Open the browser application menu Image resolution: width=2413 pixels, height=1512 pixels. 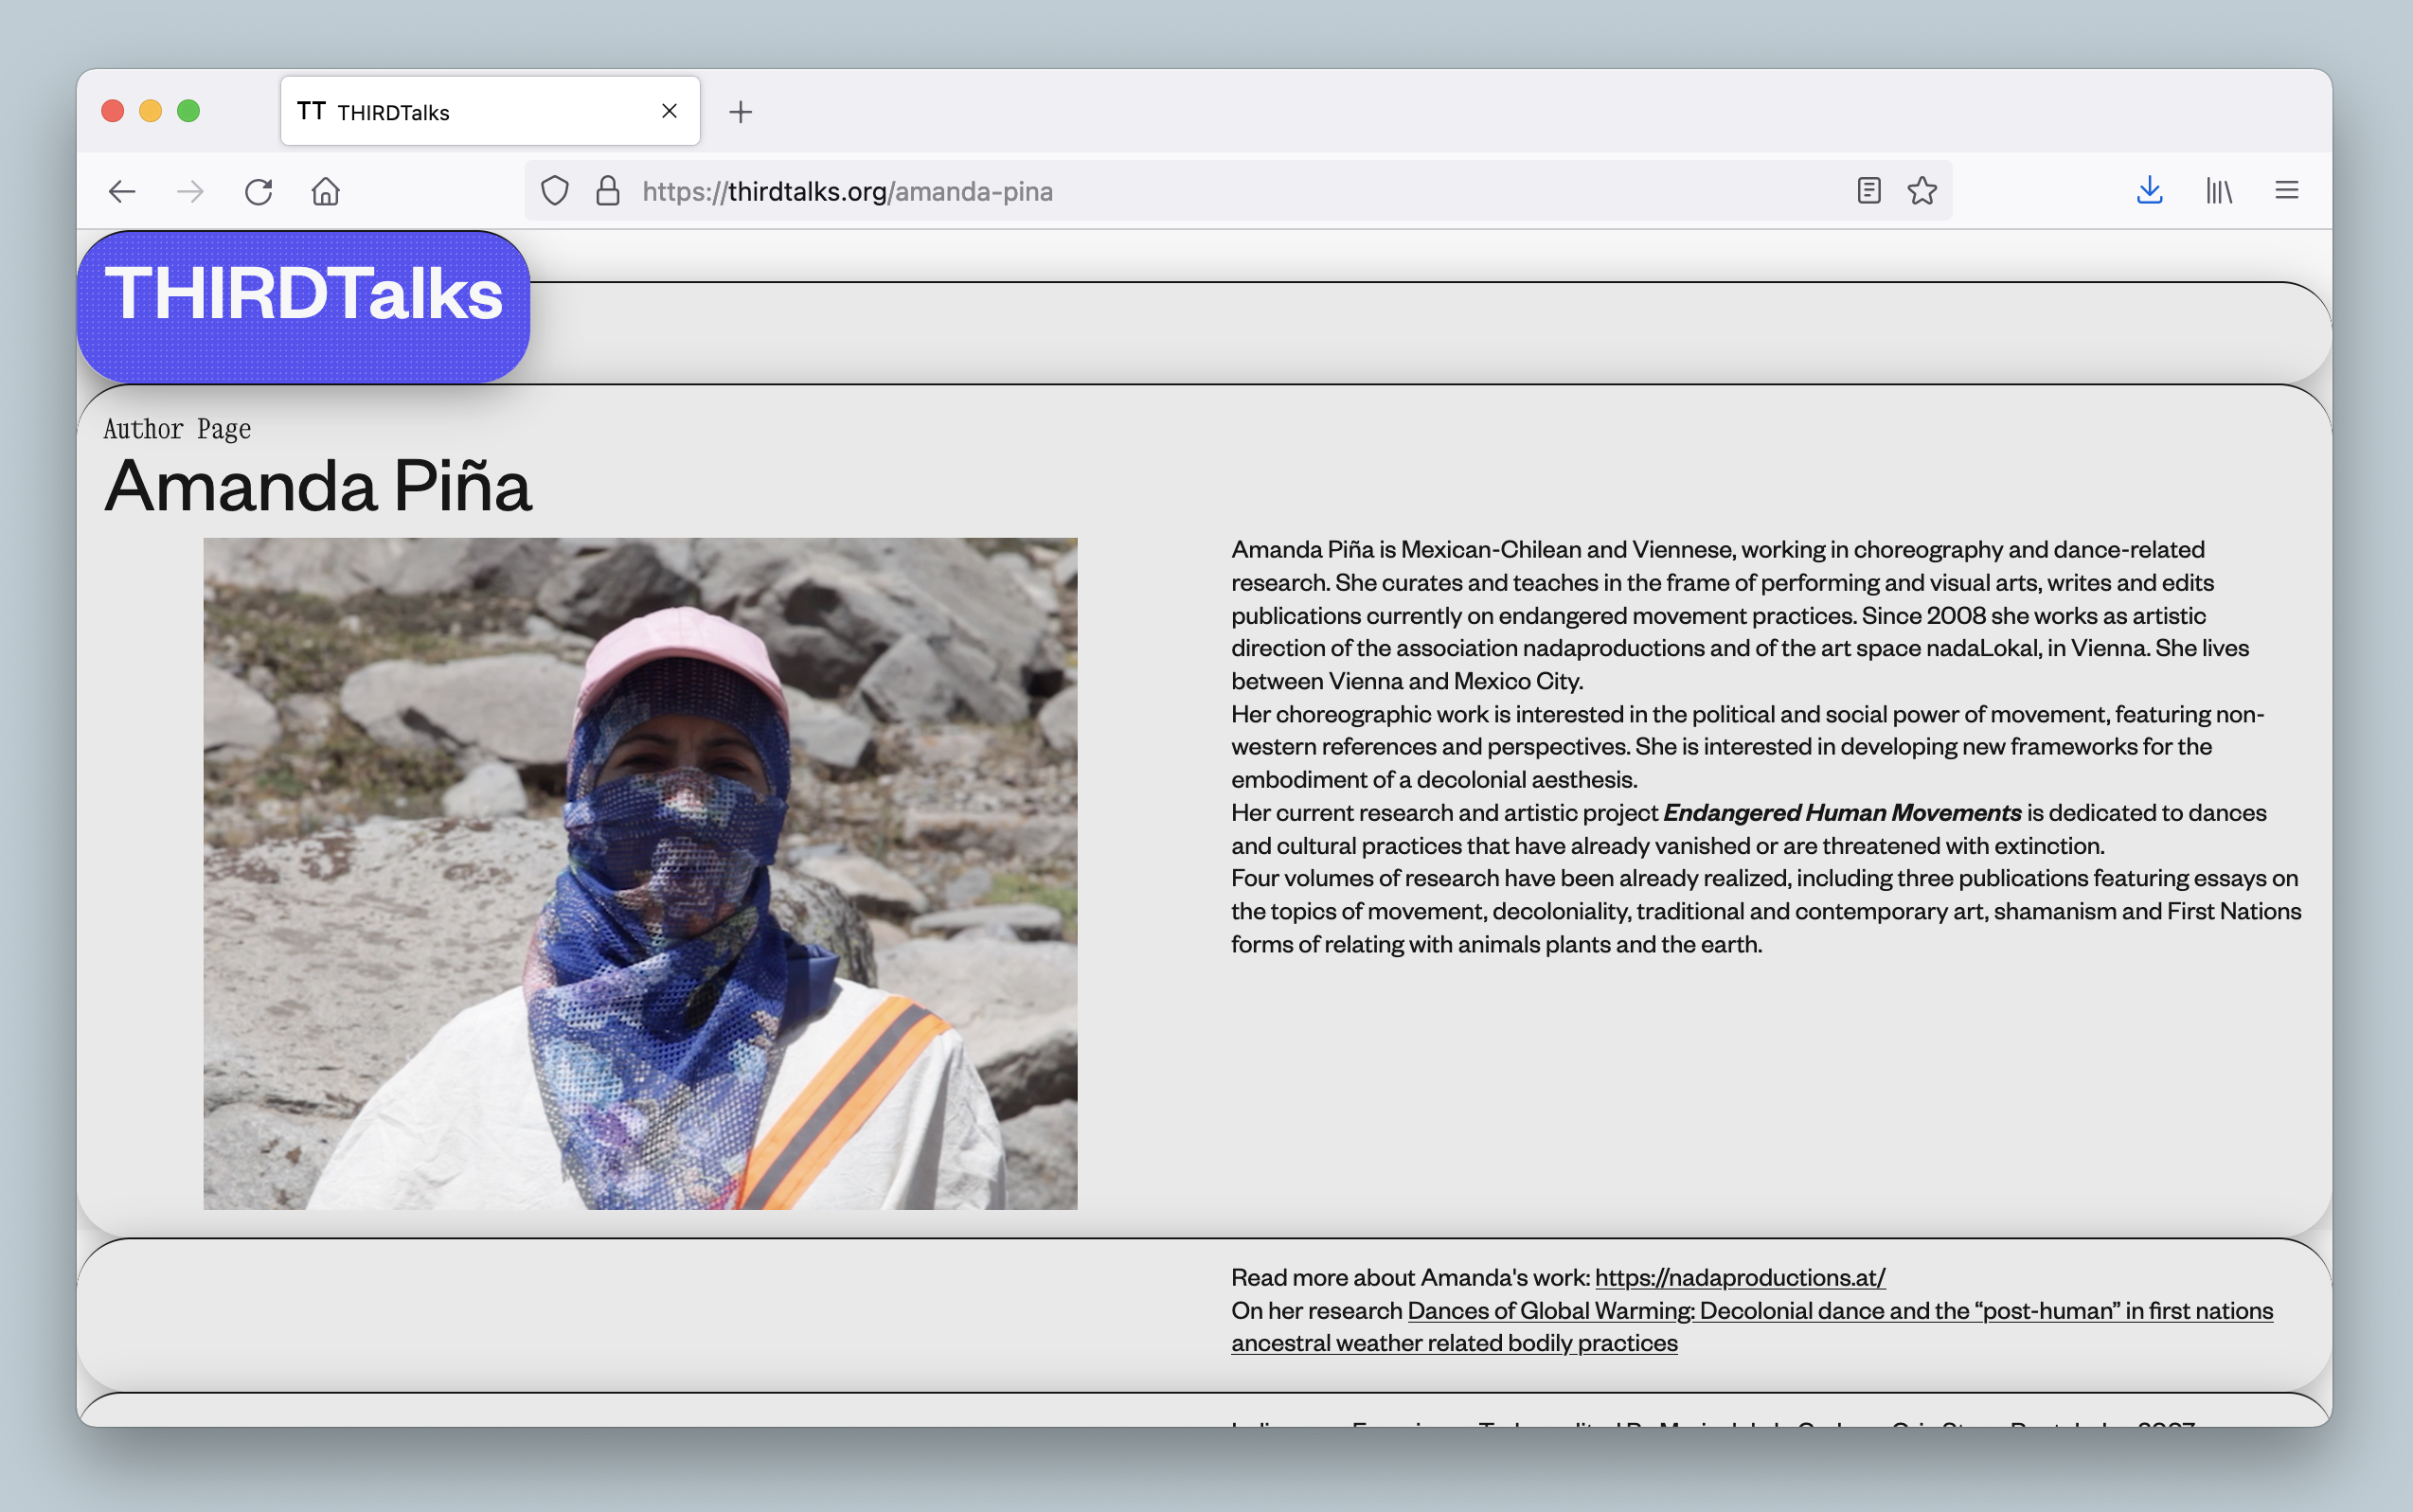tap(2287, 190)
